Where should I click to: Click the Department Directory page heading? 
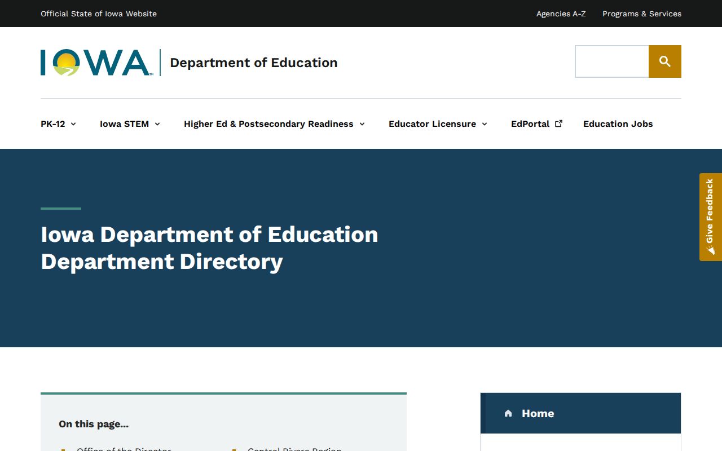209,248
